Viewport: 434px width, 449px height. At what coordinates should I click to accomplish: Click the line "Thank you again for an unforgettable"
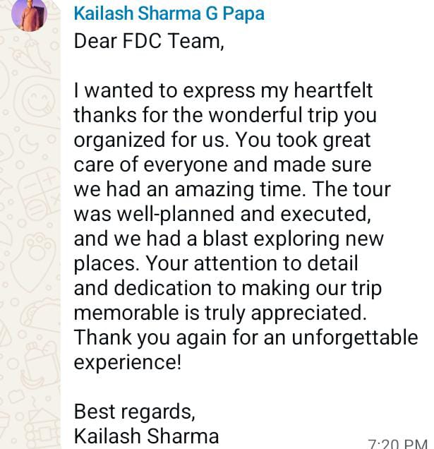(246, 337)
